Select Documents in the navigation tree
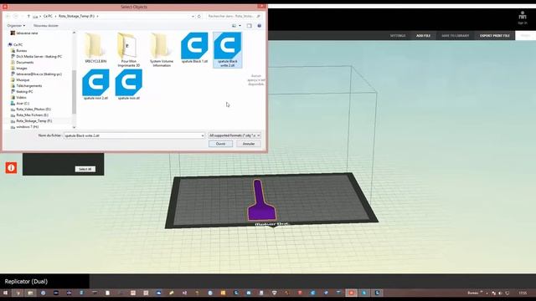 click(x=24, y=63)
